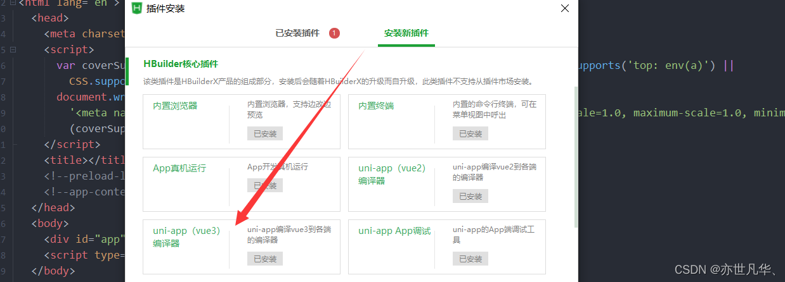Click the HBuilder logo in dialog title
Viewport: 785px width, 282px height.
136,8
